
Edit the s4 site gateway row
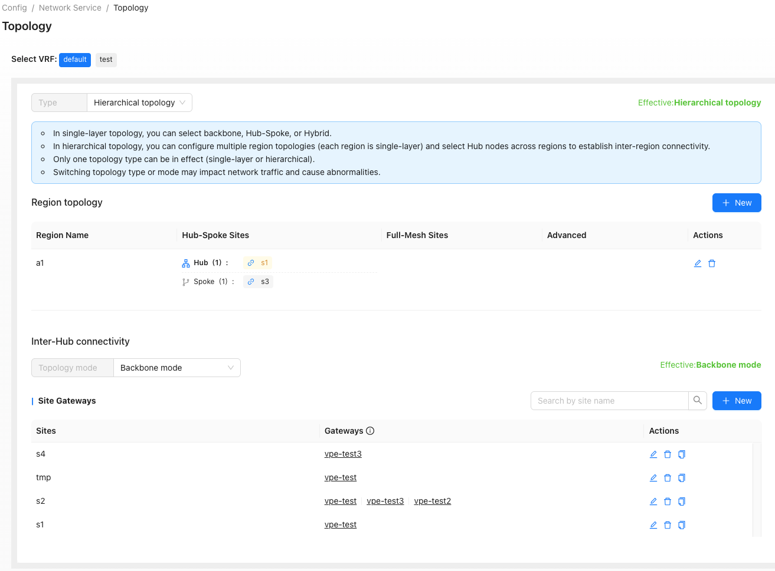[x=653, y=454]
